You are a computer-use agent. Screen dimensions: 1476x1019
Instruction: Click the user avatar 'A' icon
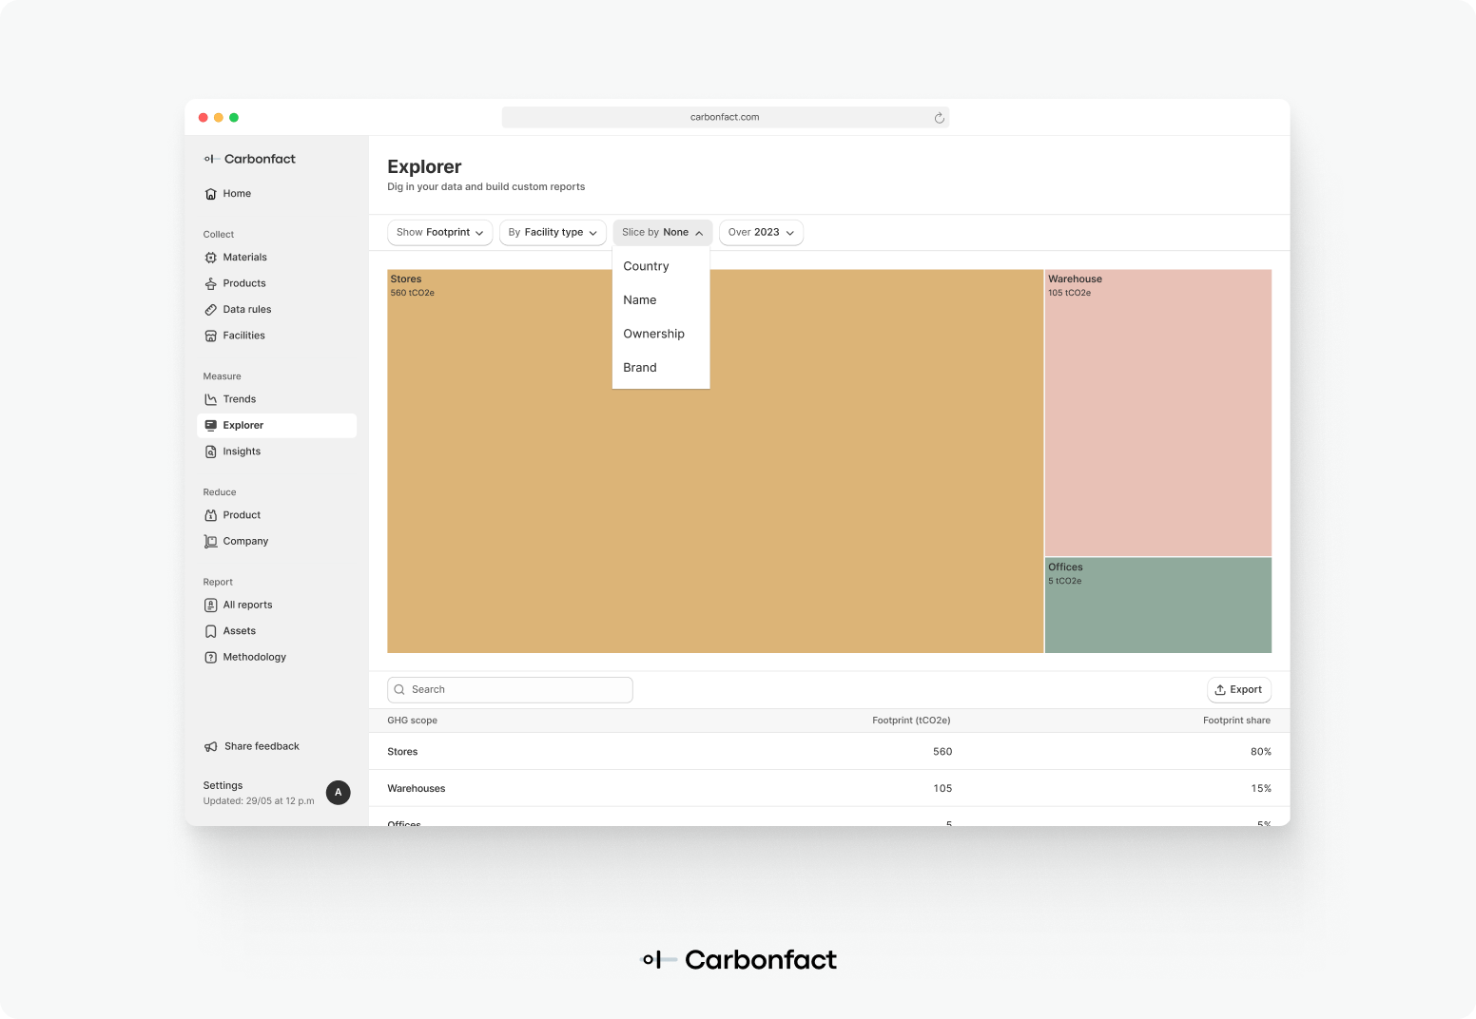(339, 793)
